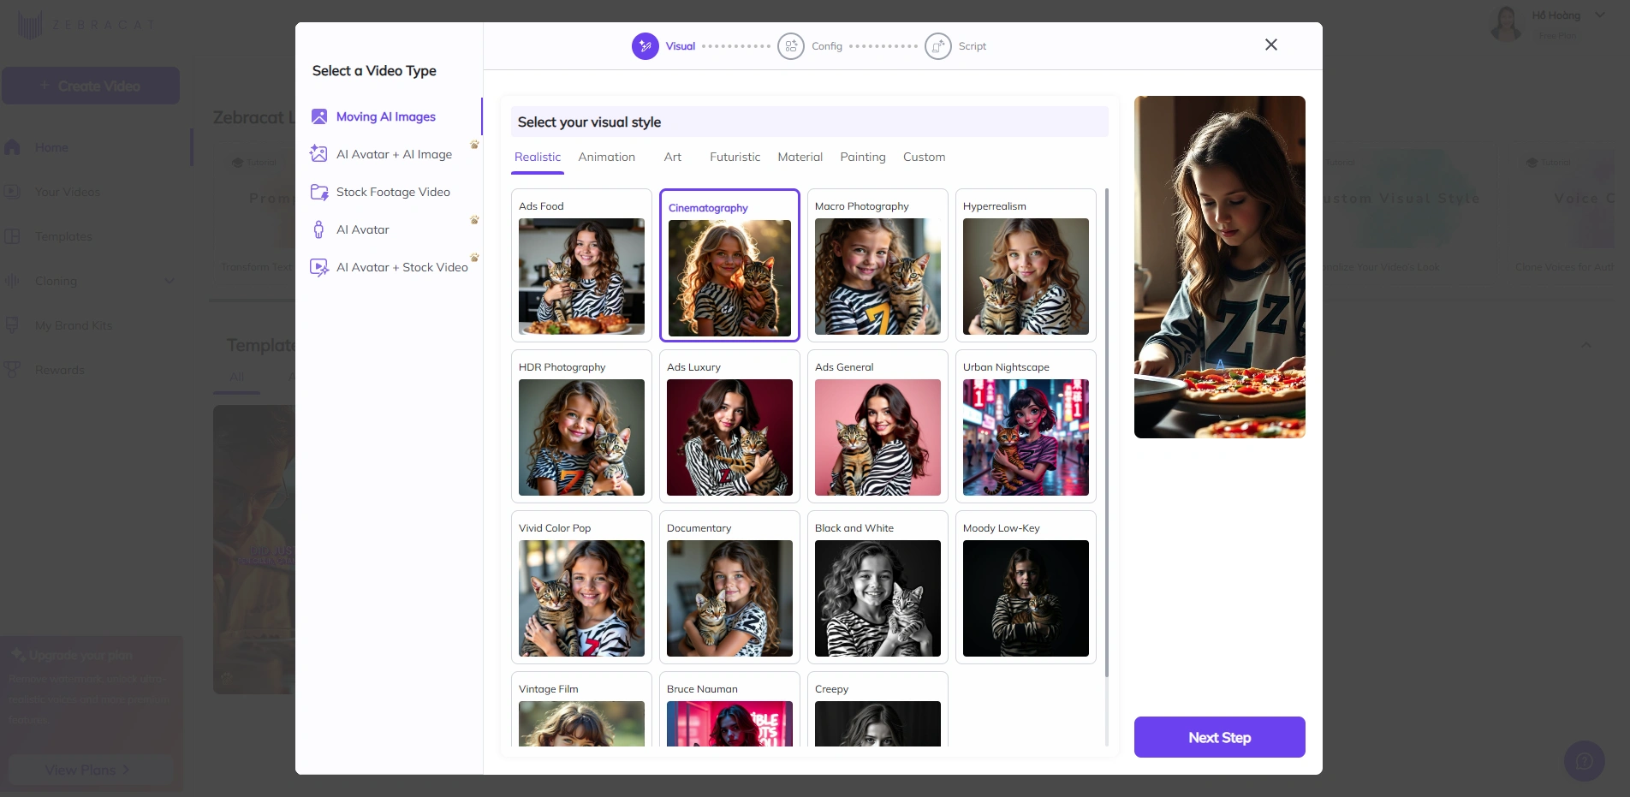Switch to the Art style tab

coord(673,157)
